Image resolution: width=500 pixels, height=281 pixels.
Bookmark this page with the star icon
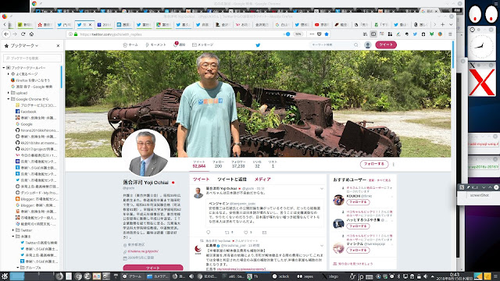327,34
